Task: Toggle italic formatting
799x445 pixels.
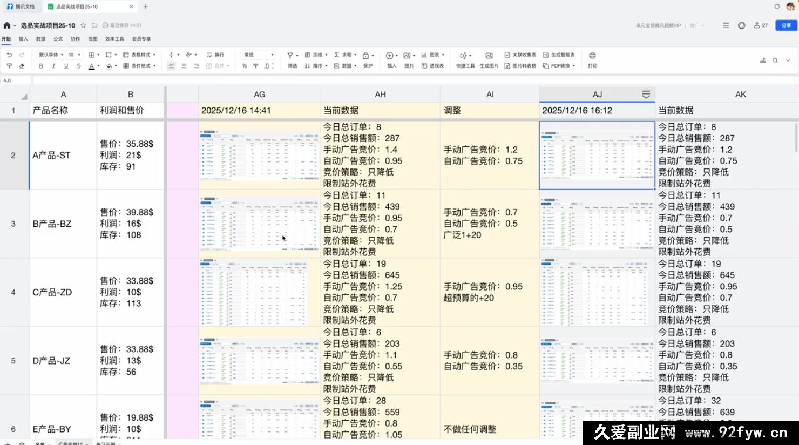Action: (x=52, y=65)
